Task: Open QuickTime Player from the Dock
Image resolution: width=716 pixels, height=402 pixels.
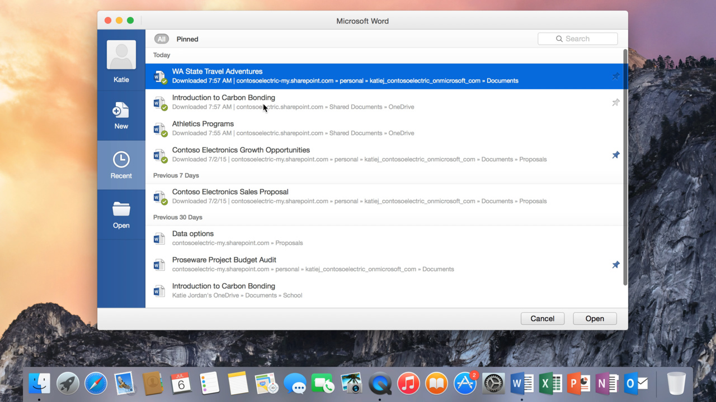Action: [380, 384]
